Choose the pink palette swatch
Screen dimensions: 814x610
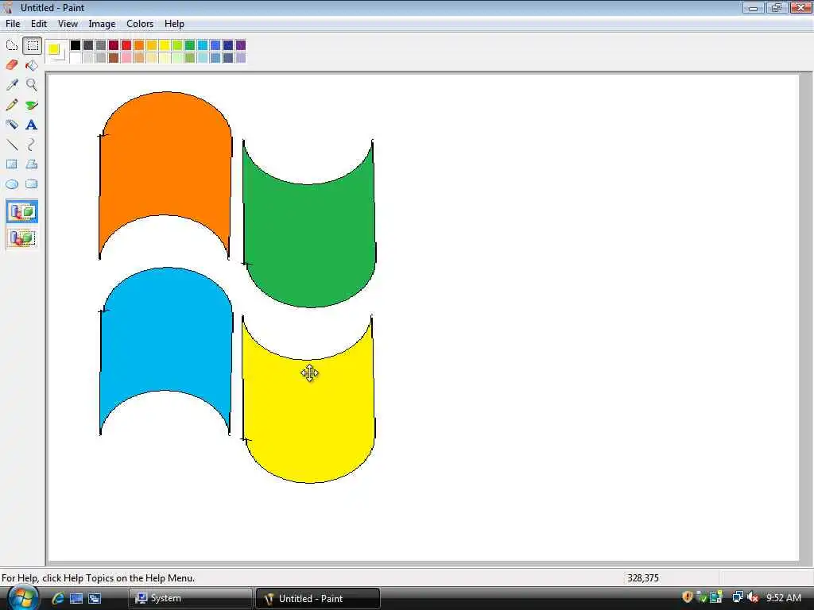click(x=126, y=58)
